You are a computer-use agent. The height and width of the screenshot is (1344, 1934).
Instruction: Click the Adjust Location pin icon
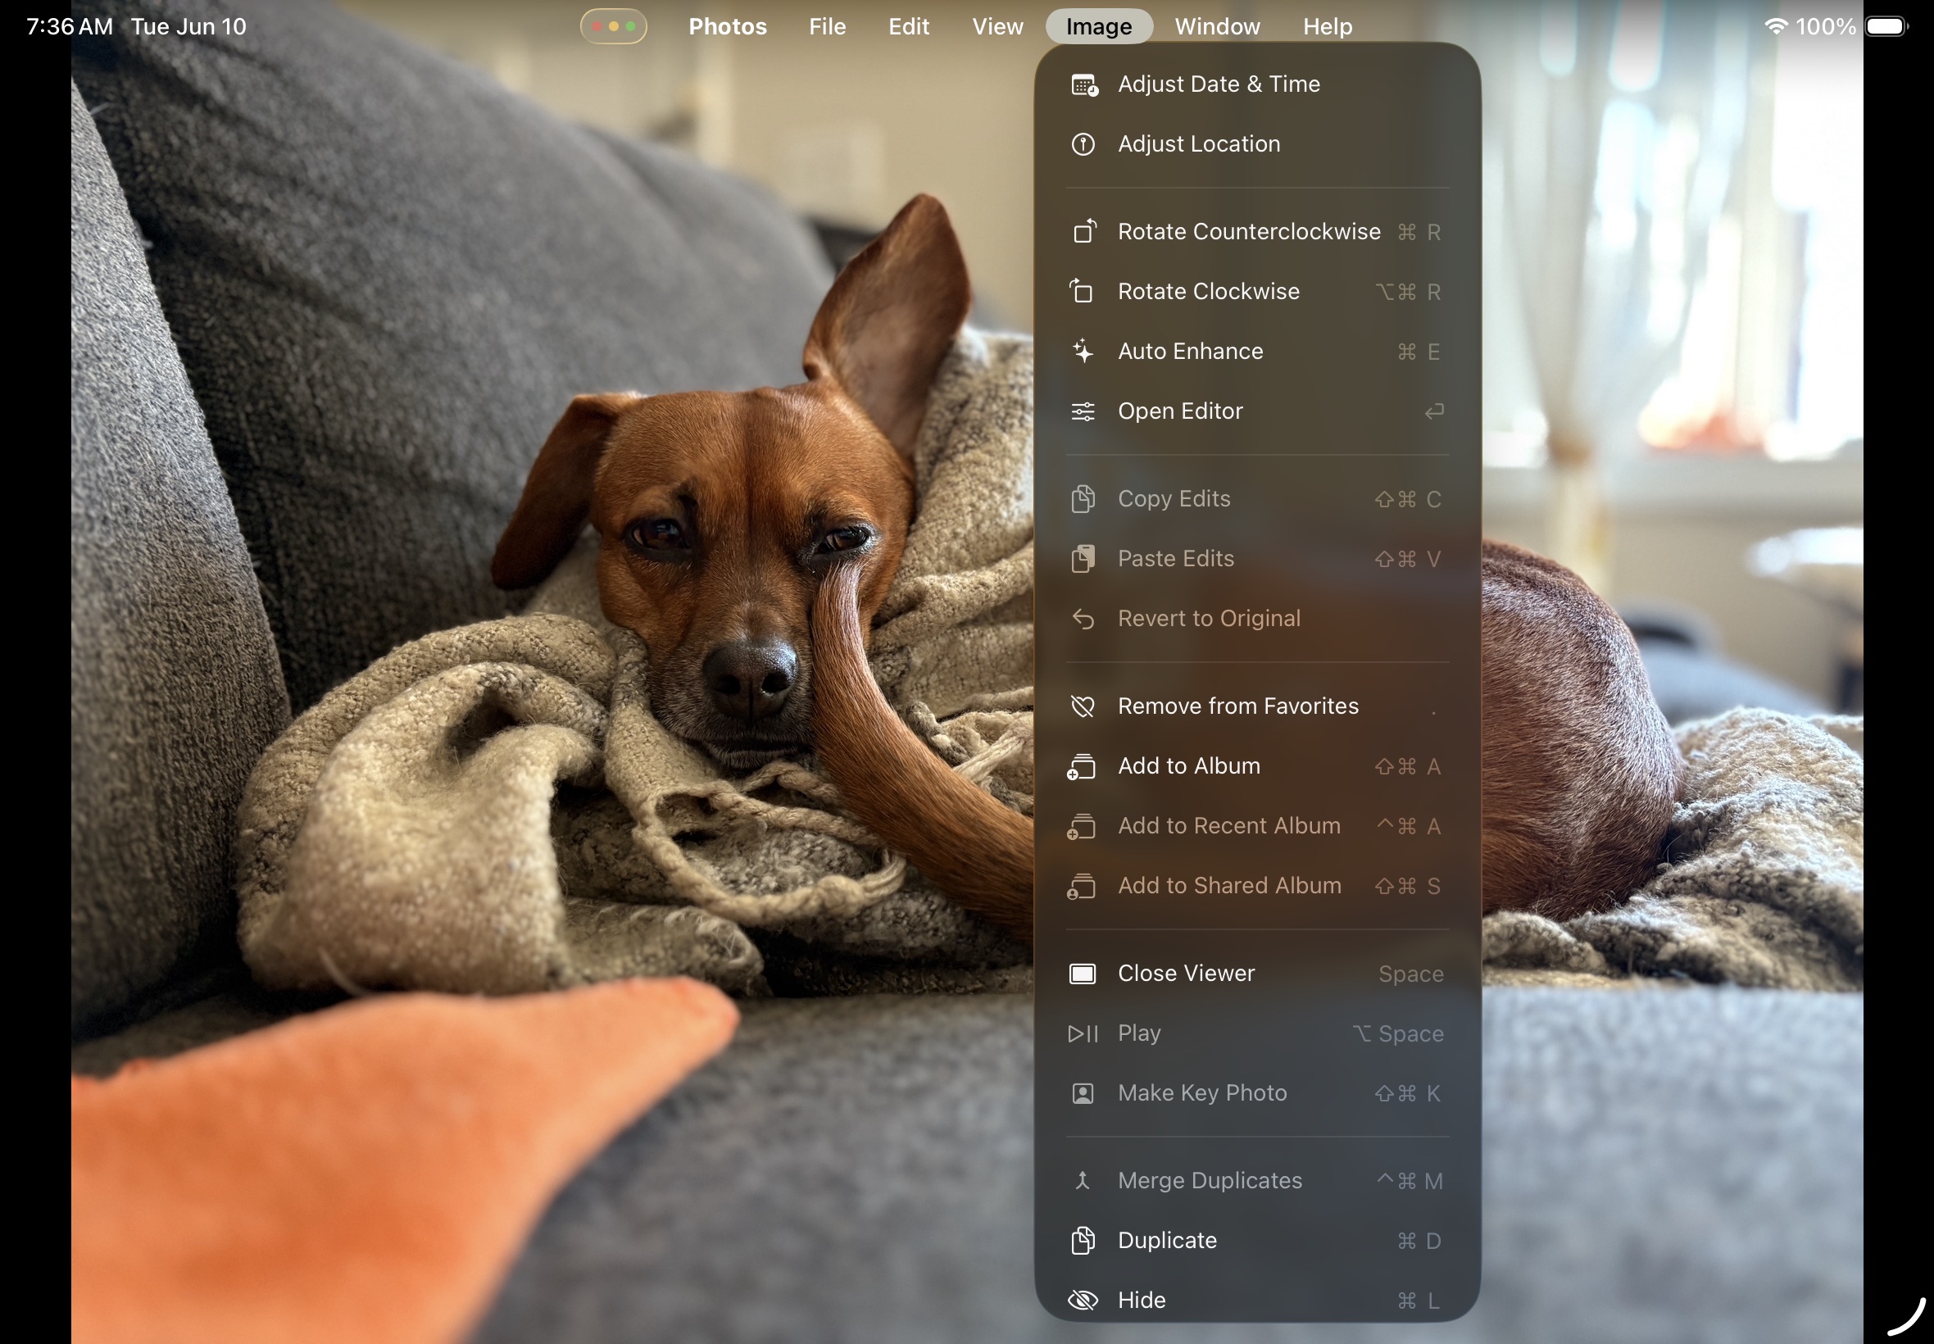tap(1083, 145)
